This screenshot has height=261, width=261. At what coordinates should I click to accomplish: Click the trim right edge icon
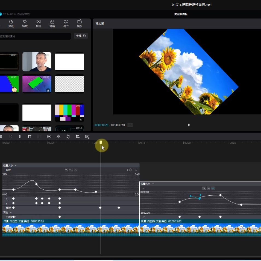pos(20,137)
